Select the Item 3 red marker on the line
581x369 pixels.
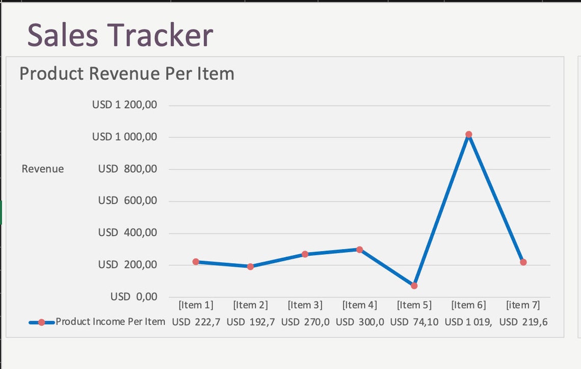tap(305, 253)
